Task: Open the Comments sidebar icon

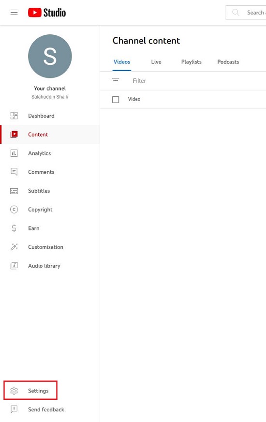Action: tap(14, 172)
